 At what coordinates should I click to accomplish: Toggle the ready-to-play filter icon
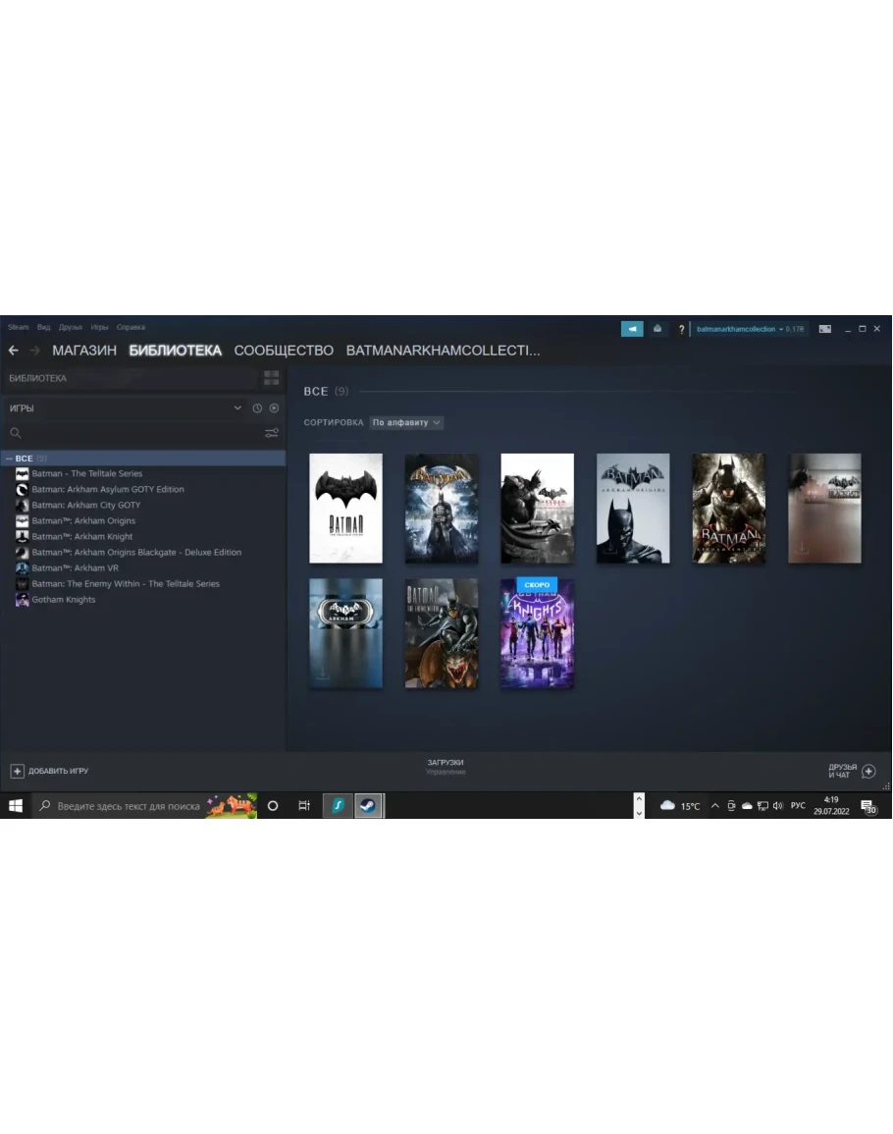click(274, 408)
